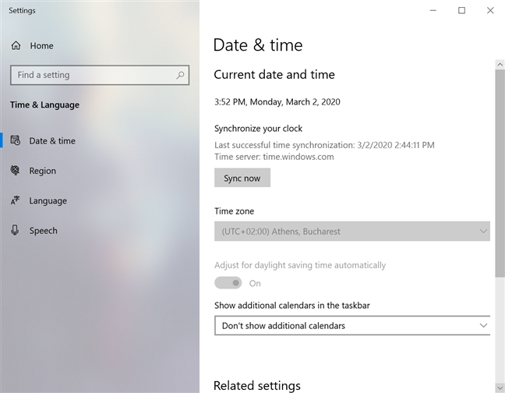Click the search magnifier icon
The height and width of the screenshot is (393, 505).
point(180,75)
